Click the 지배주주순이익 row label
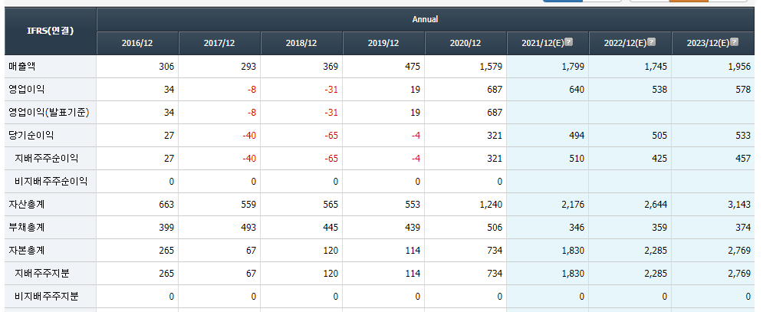The width and height of the screenshot is (763, 312). point(46,158)
